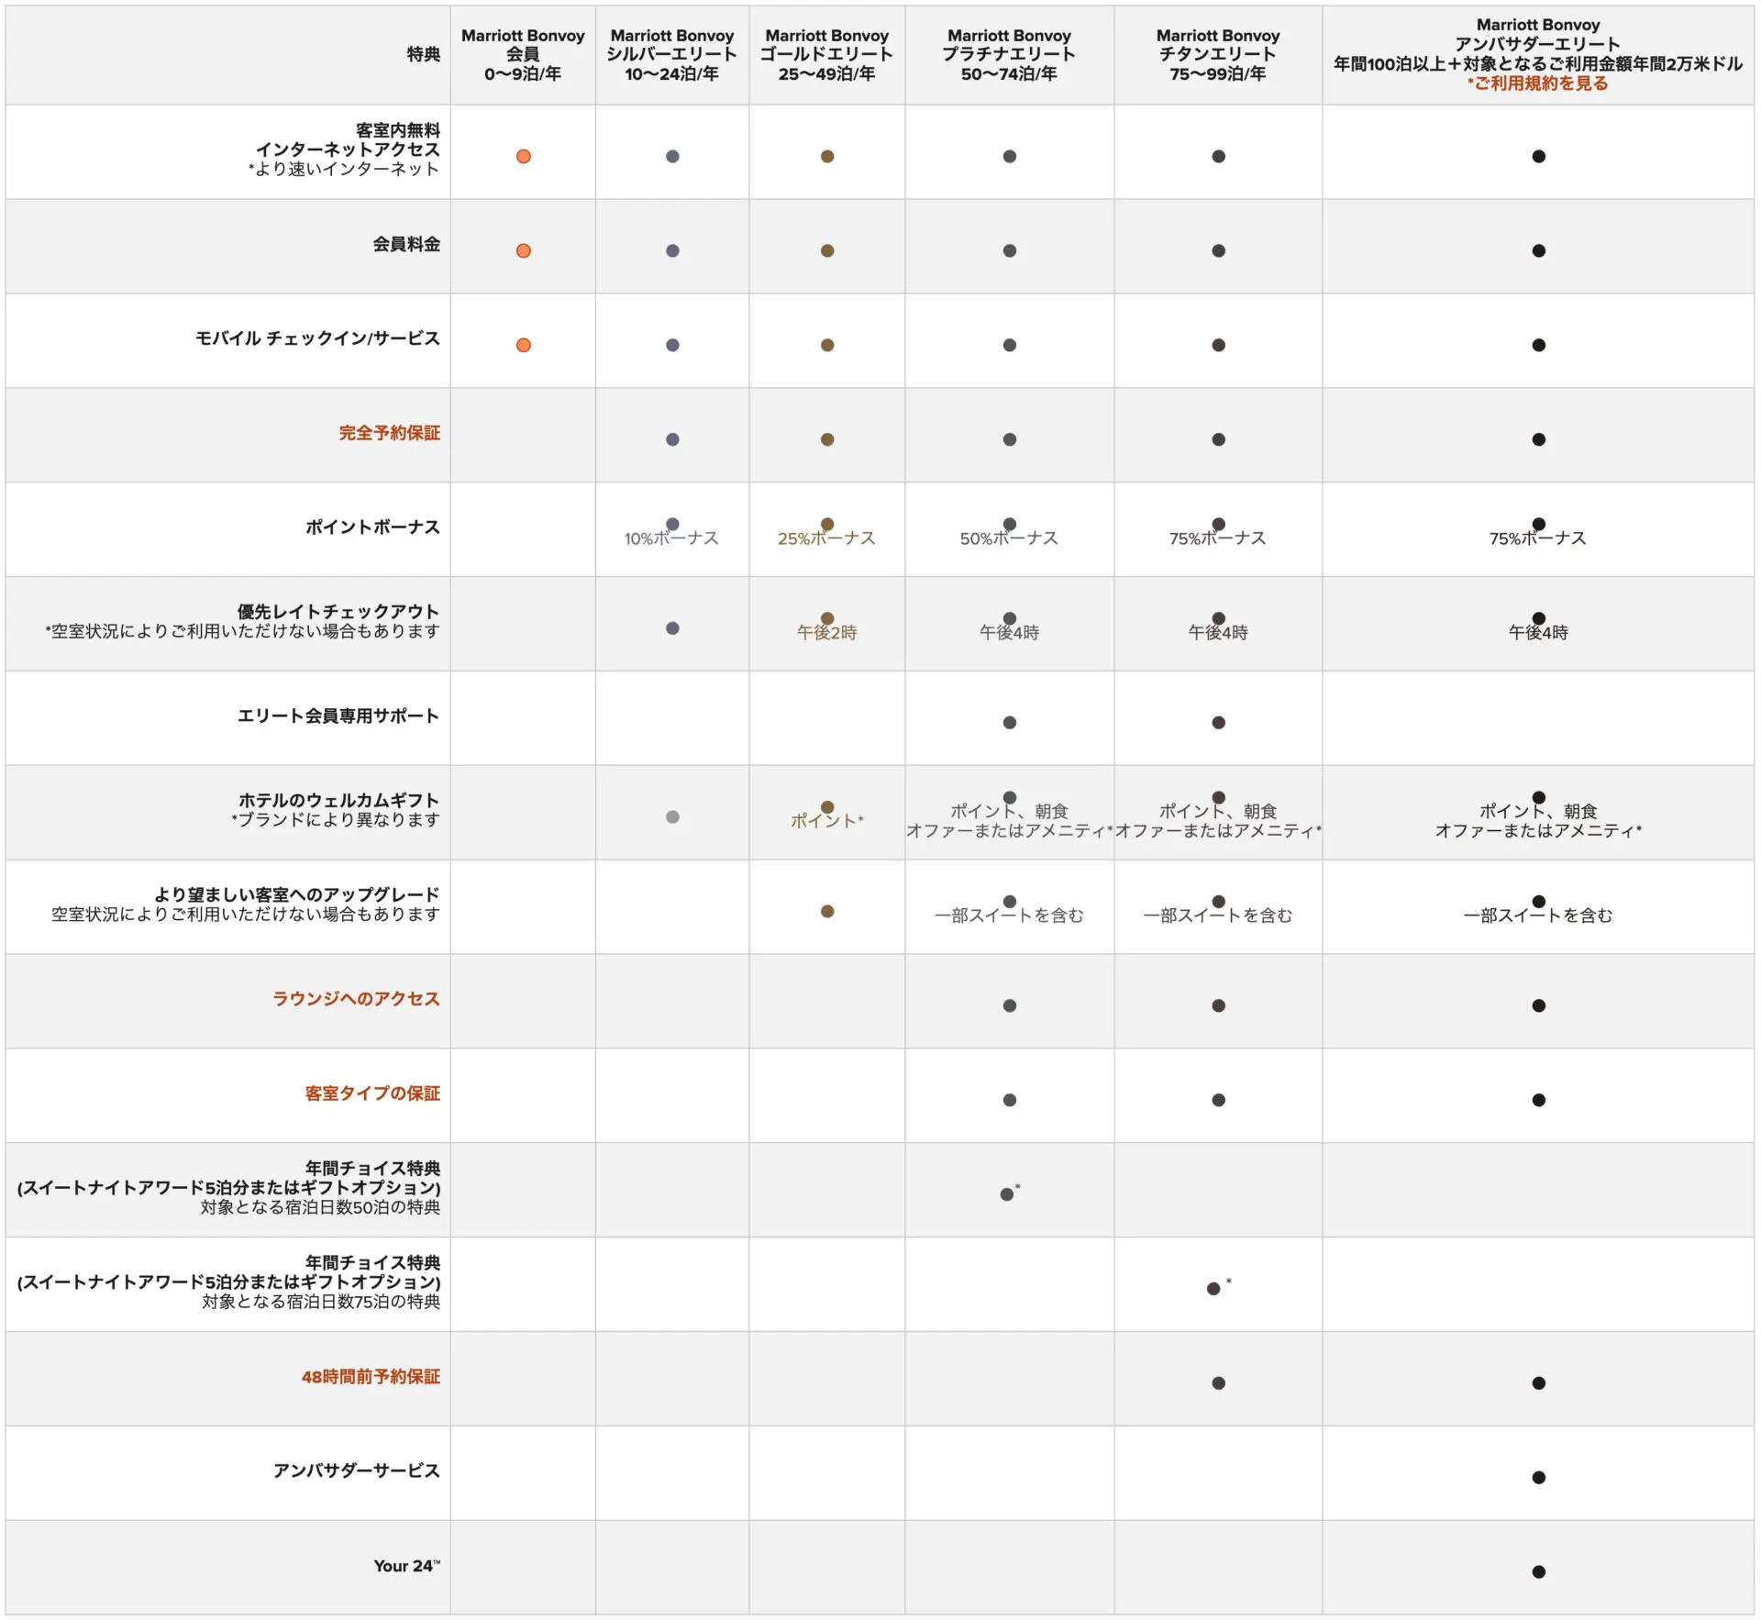The width and height of the screenshot is (1761, 1620).
Task: Click the Titanium dot with asterisk for 75泊 choice benefit
Action: point(1213,1289)
